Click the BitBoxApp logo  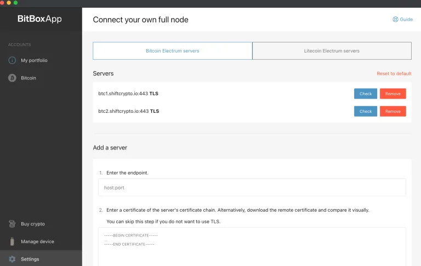(x=39, y=19)
